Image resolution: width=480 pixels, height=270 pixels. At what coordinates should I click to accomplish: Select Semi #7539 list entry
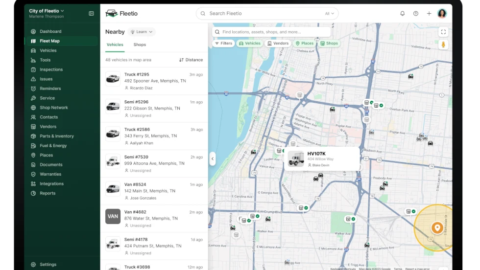pyautogui.click(x=154, y=163)
